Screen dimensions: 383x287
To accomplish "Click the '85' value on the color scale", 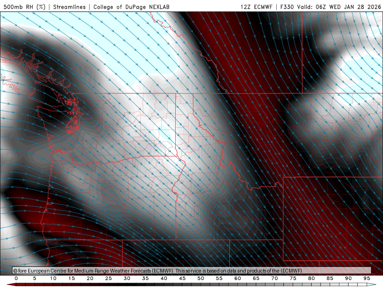I will coord(330,278).
